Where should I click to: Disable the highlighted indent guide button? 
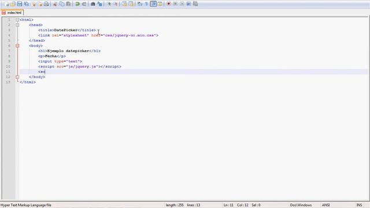point(153,4)
